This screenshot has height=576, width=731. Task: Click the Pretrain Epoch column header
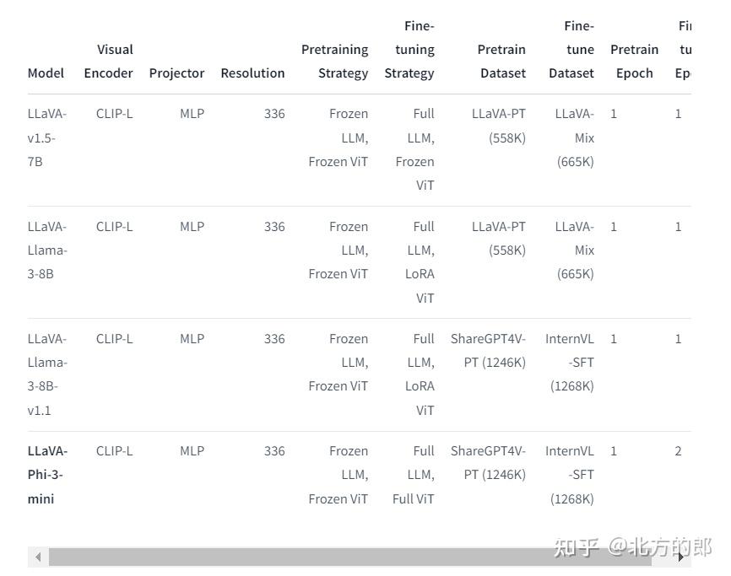point(634,62)
